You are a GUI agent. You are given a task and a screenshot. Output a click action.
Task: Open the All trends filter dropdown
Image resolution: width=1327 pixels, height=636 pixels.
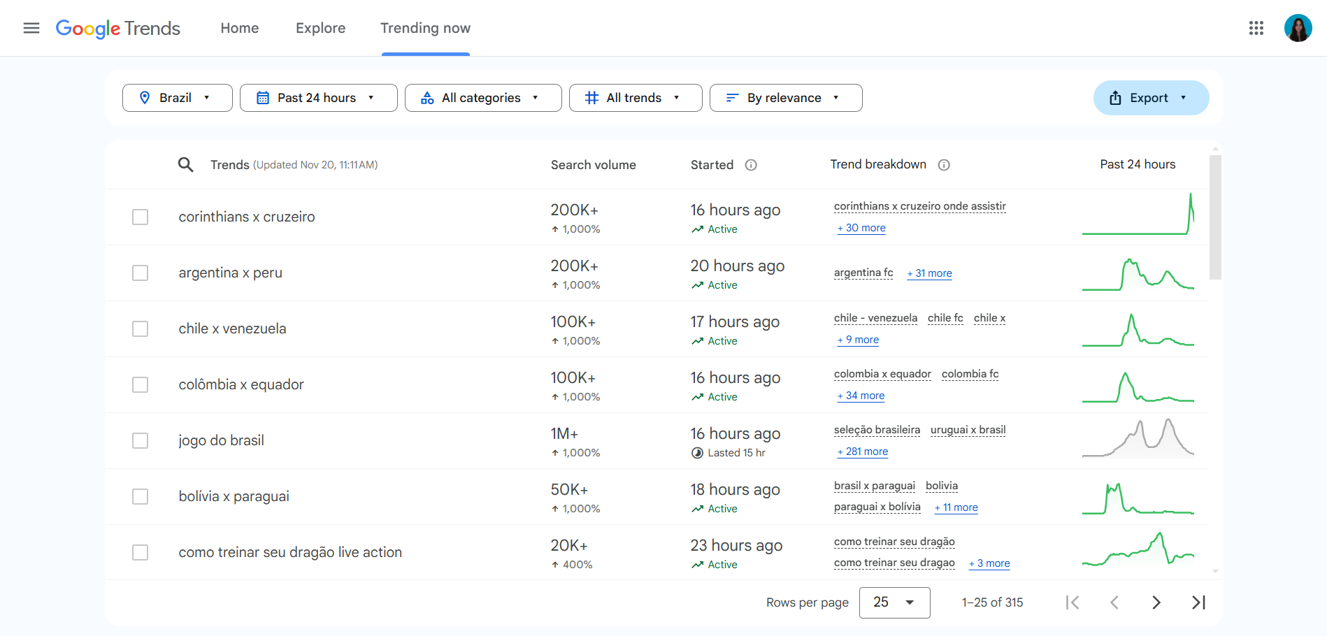click(x=636, y=98)
